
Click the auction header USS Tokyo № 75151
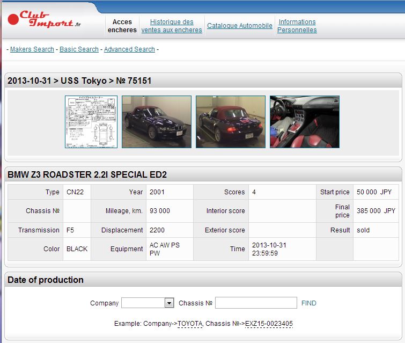(79, 81)
